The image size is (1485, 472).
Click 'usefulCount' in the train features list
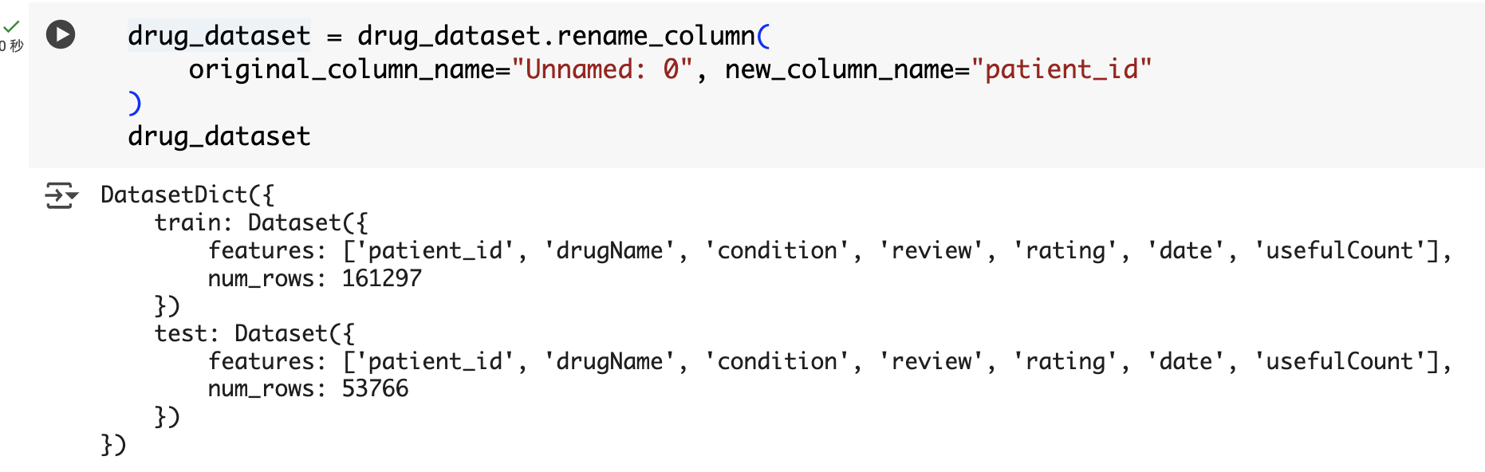click(x=1340, y=250)
